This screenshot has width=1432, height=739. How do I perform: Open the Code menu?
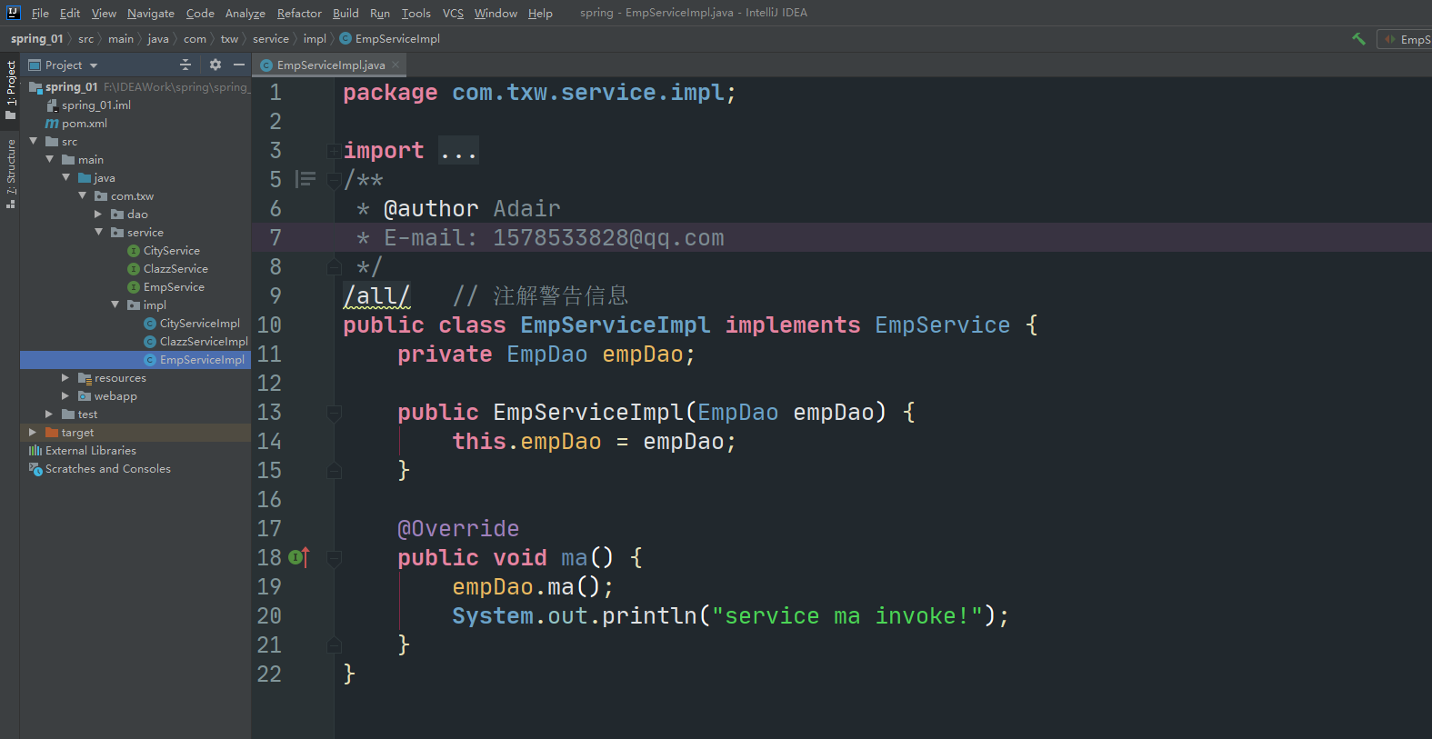point(200,13)
